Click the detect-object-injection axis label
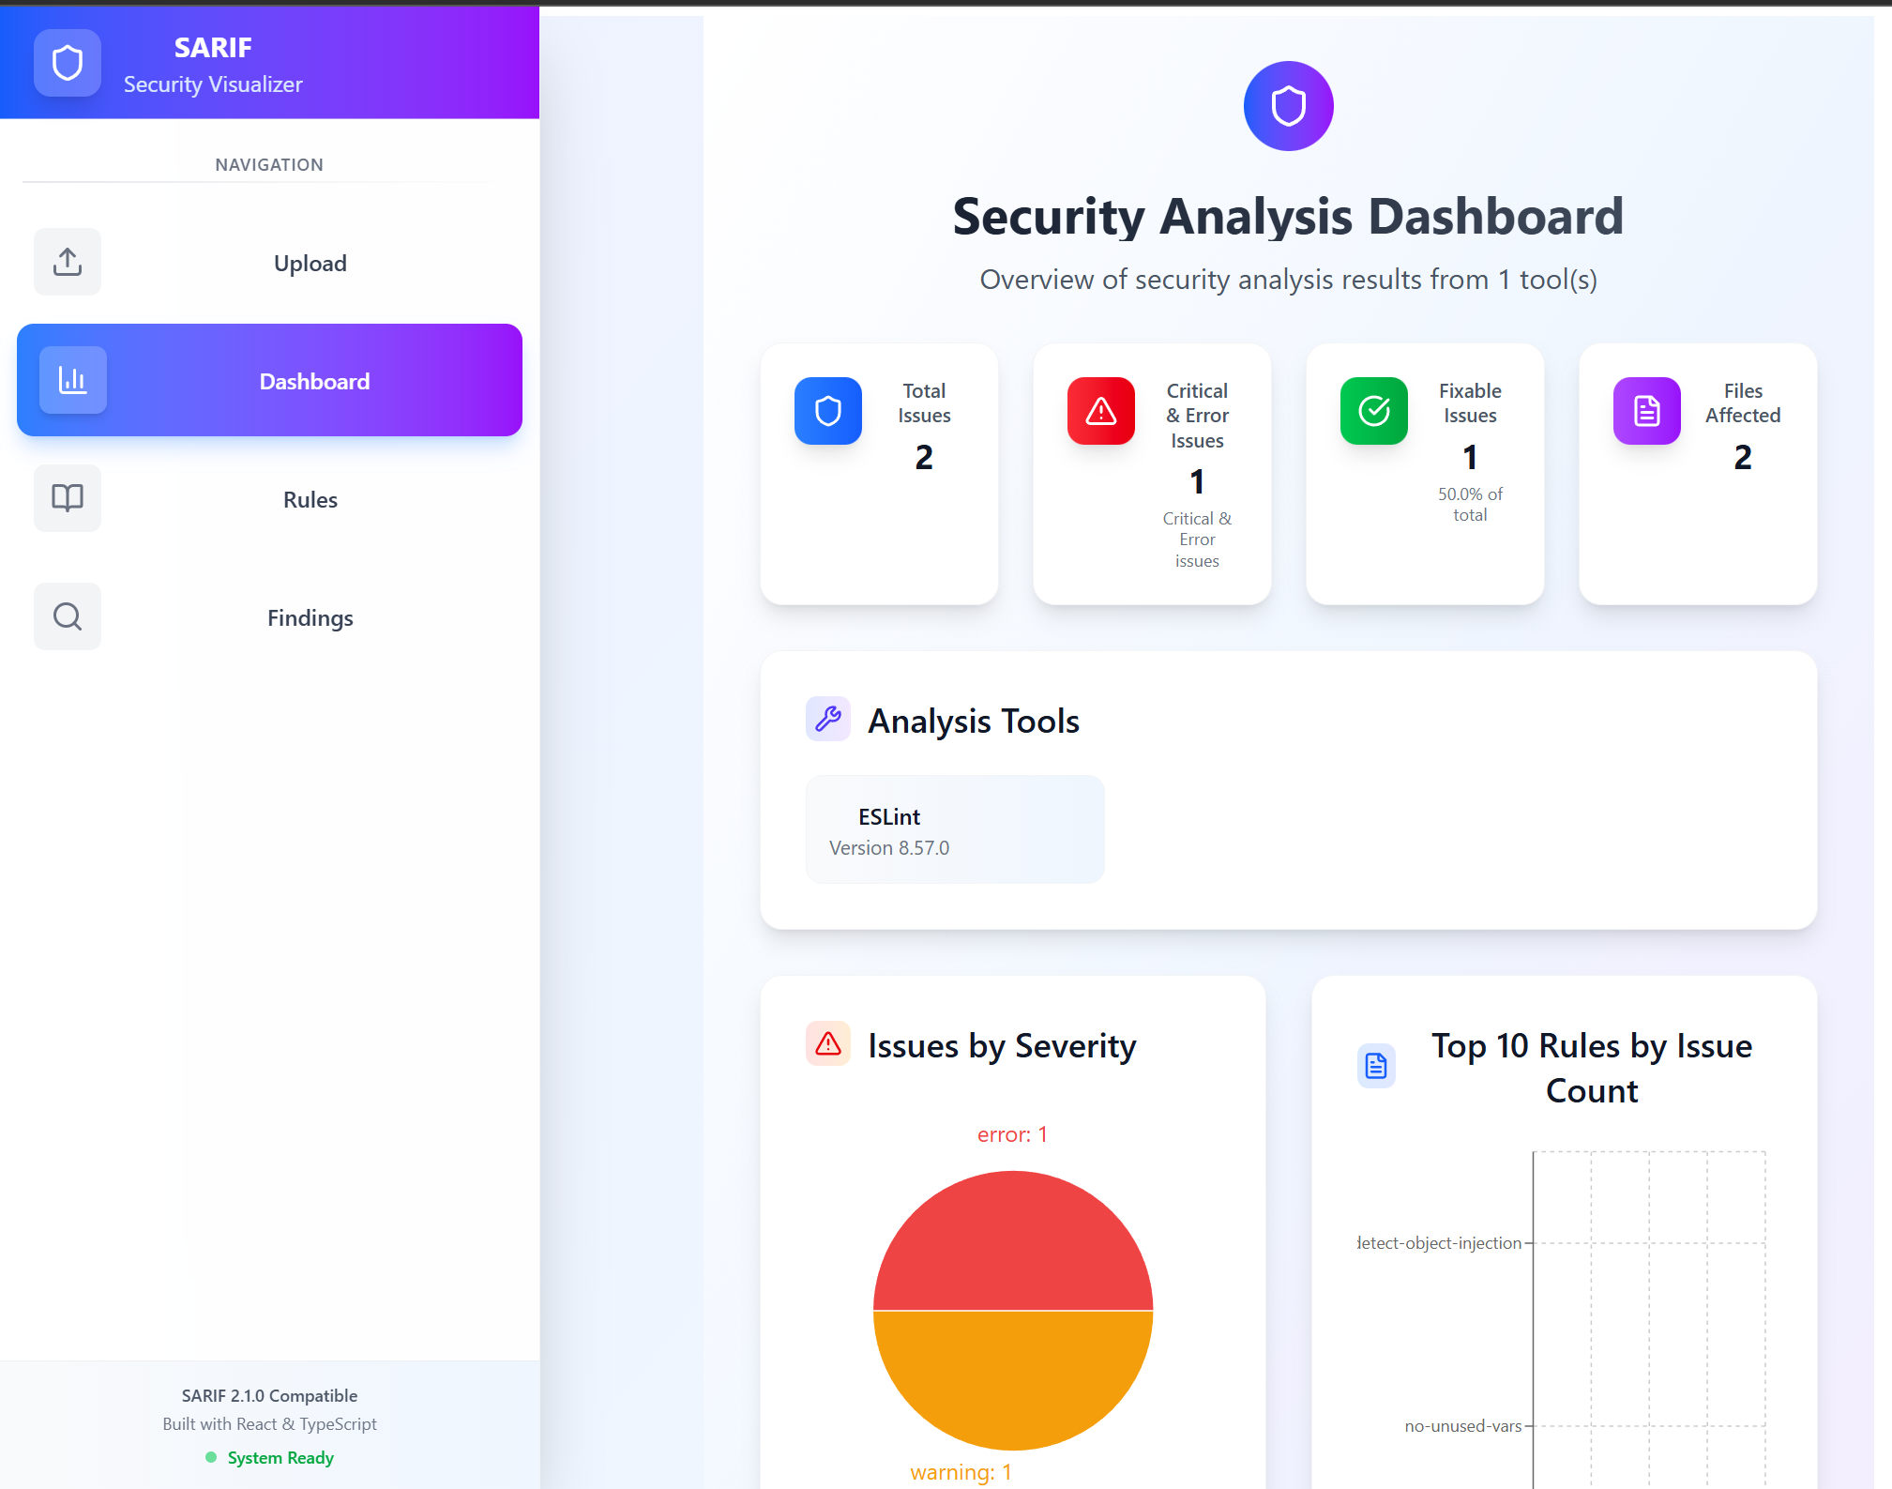The image size is (1892, 1489). tap(1438, 1242)
